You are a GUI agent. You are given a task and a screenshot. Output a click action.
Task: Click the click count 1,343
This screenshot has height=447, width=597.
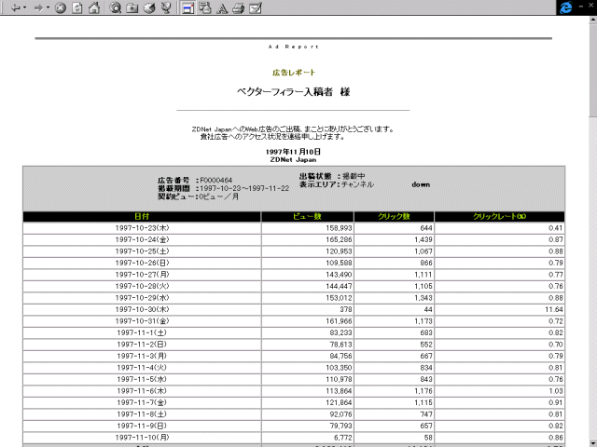pyautogui.click(x=423, y=298)
